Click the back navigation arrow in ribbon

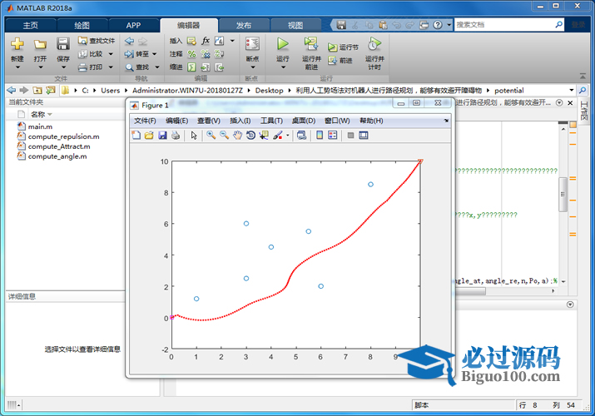pyautogui.click(x=129, y=41)
